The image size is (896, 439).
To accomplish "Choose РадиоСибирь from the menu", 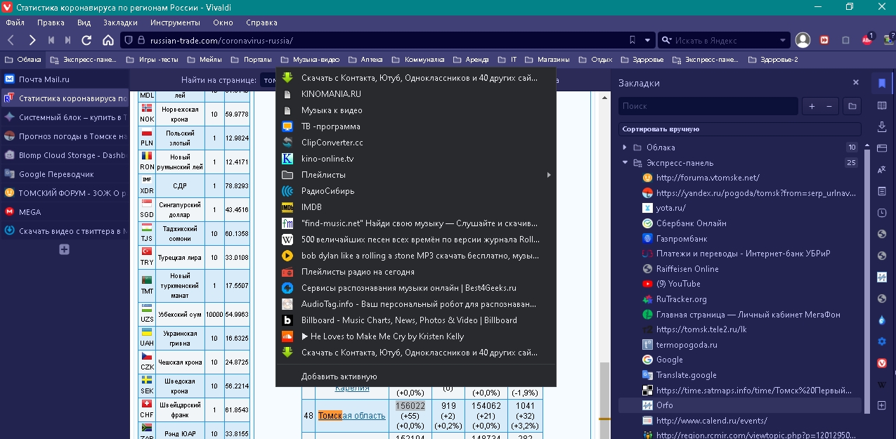I will point(416,191).
